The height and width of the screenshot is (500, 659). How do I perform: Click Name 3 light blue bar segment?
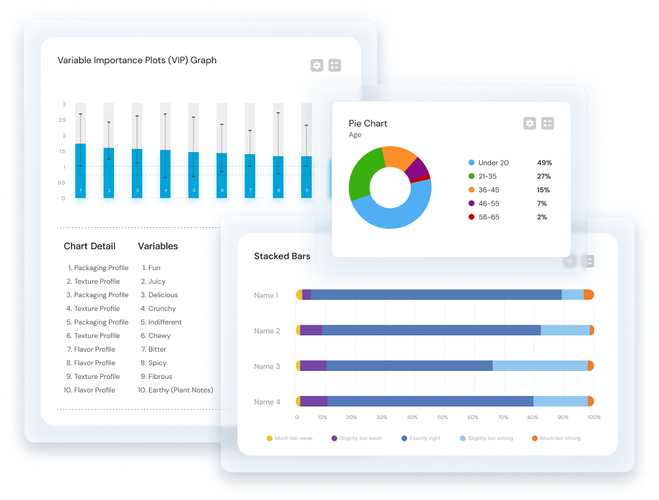[x=540, y=366]
